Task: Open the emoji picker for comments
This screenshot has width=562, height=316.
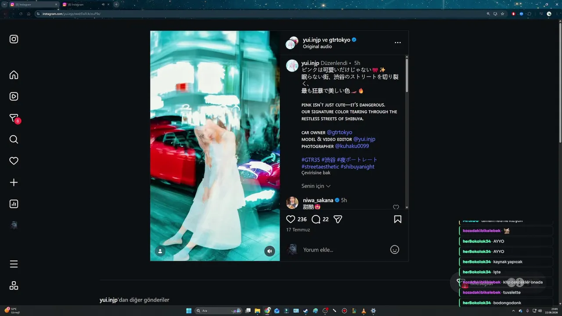Action: pos(395,250)
